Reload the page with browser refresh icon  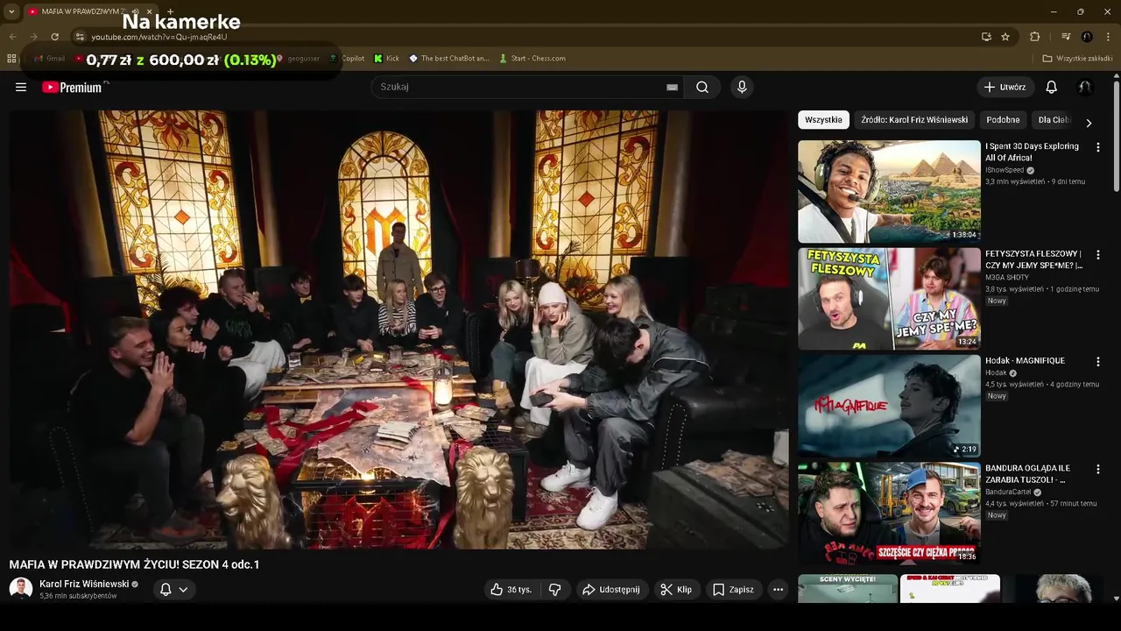(54, 37)
